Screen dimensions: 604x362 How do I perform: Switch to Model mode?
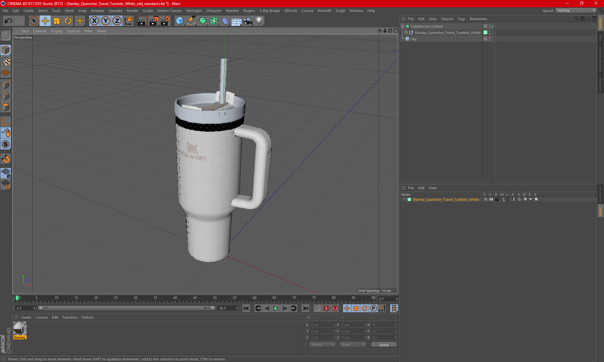tap(6, 50)
